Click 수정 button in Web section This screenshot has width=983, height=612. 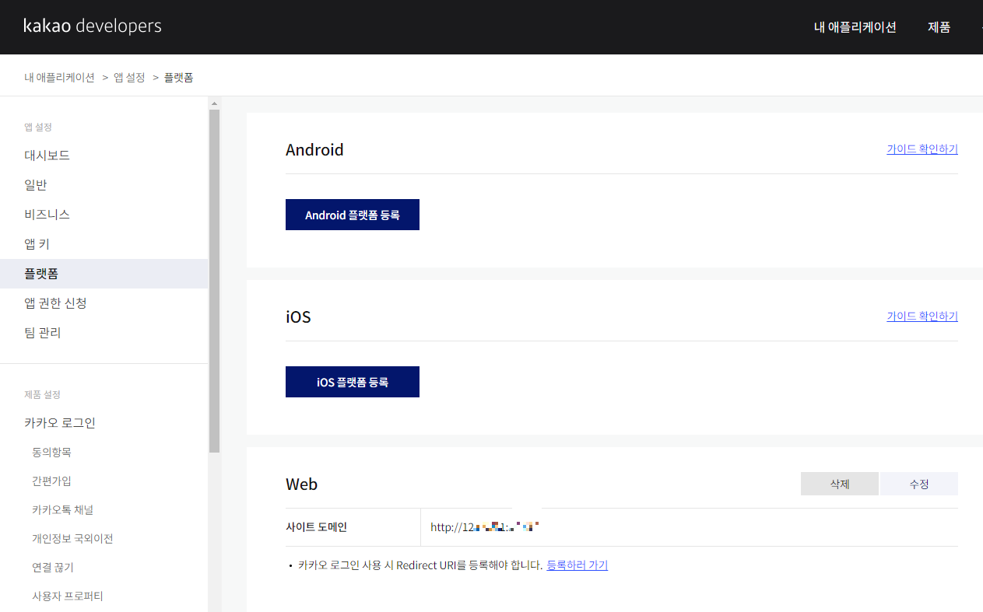click(919, 484)
